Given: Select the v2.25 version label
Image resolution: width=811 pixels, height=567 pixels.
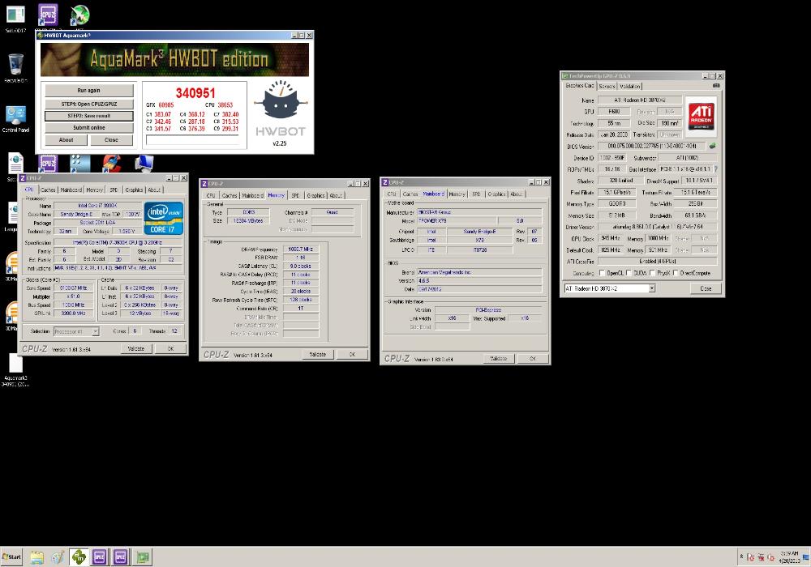Looking at the screenshot, I should [279, 143].
